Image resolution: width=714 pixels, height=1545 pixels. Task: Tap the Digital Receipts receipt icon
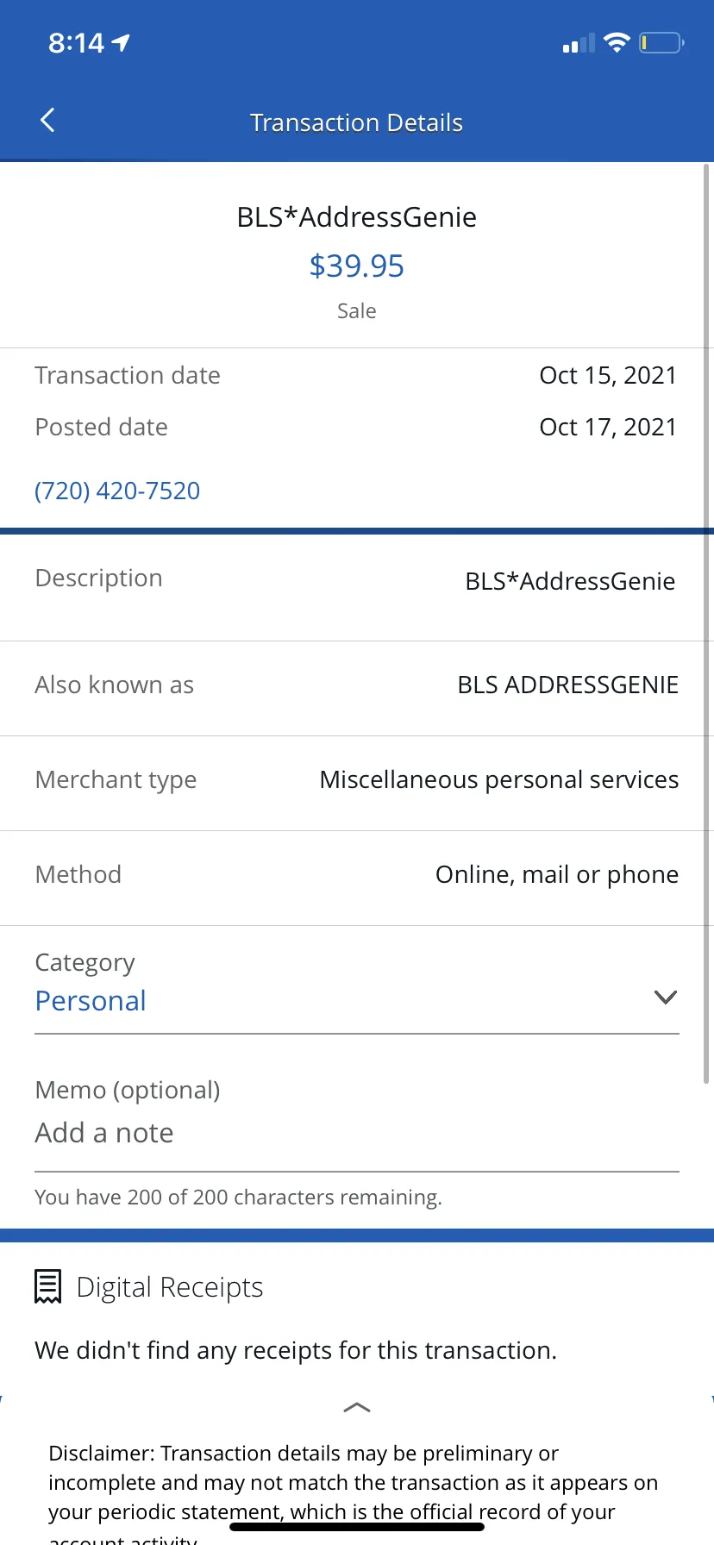point(47,1286)
